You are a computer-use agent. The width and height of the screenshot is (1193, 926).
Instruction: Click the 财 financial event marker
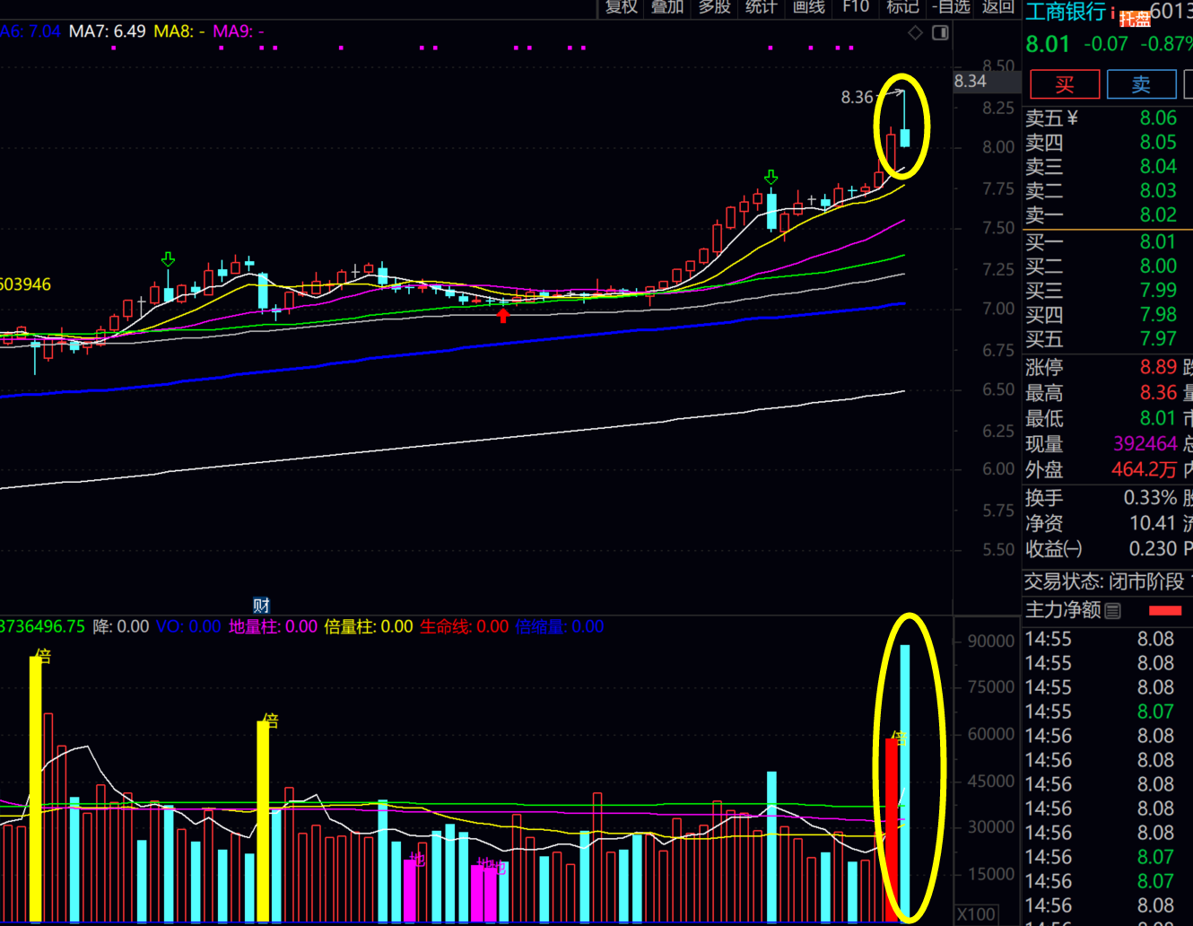[261, 606]
